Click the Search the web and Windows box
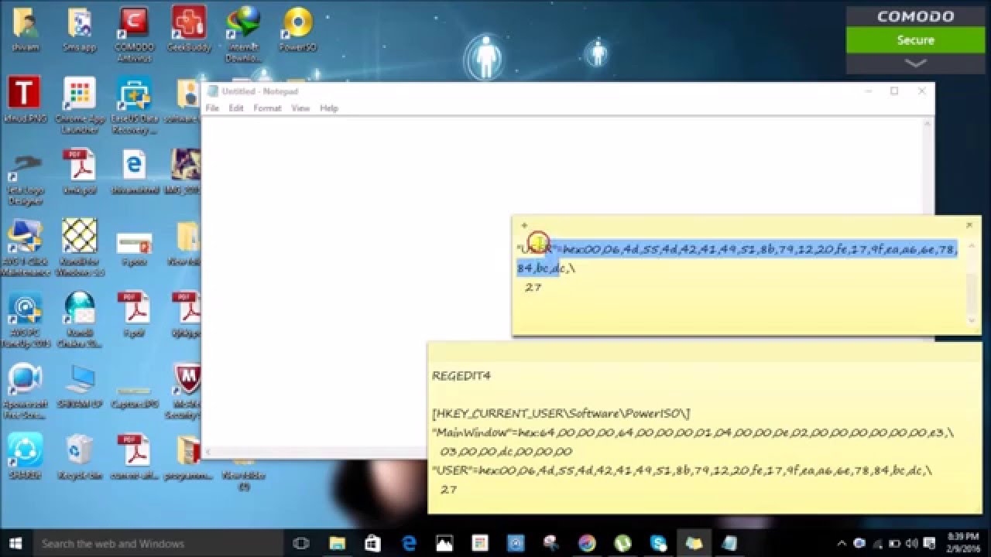Screen dimensions: 991x557 [158, 543]
